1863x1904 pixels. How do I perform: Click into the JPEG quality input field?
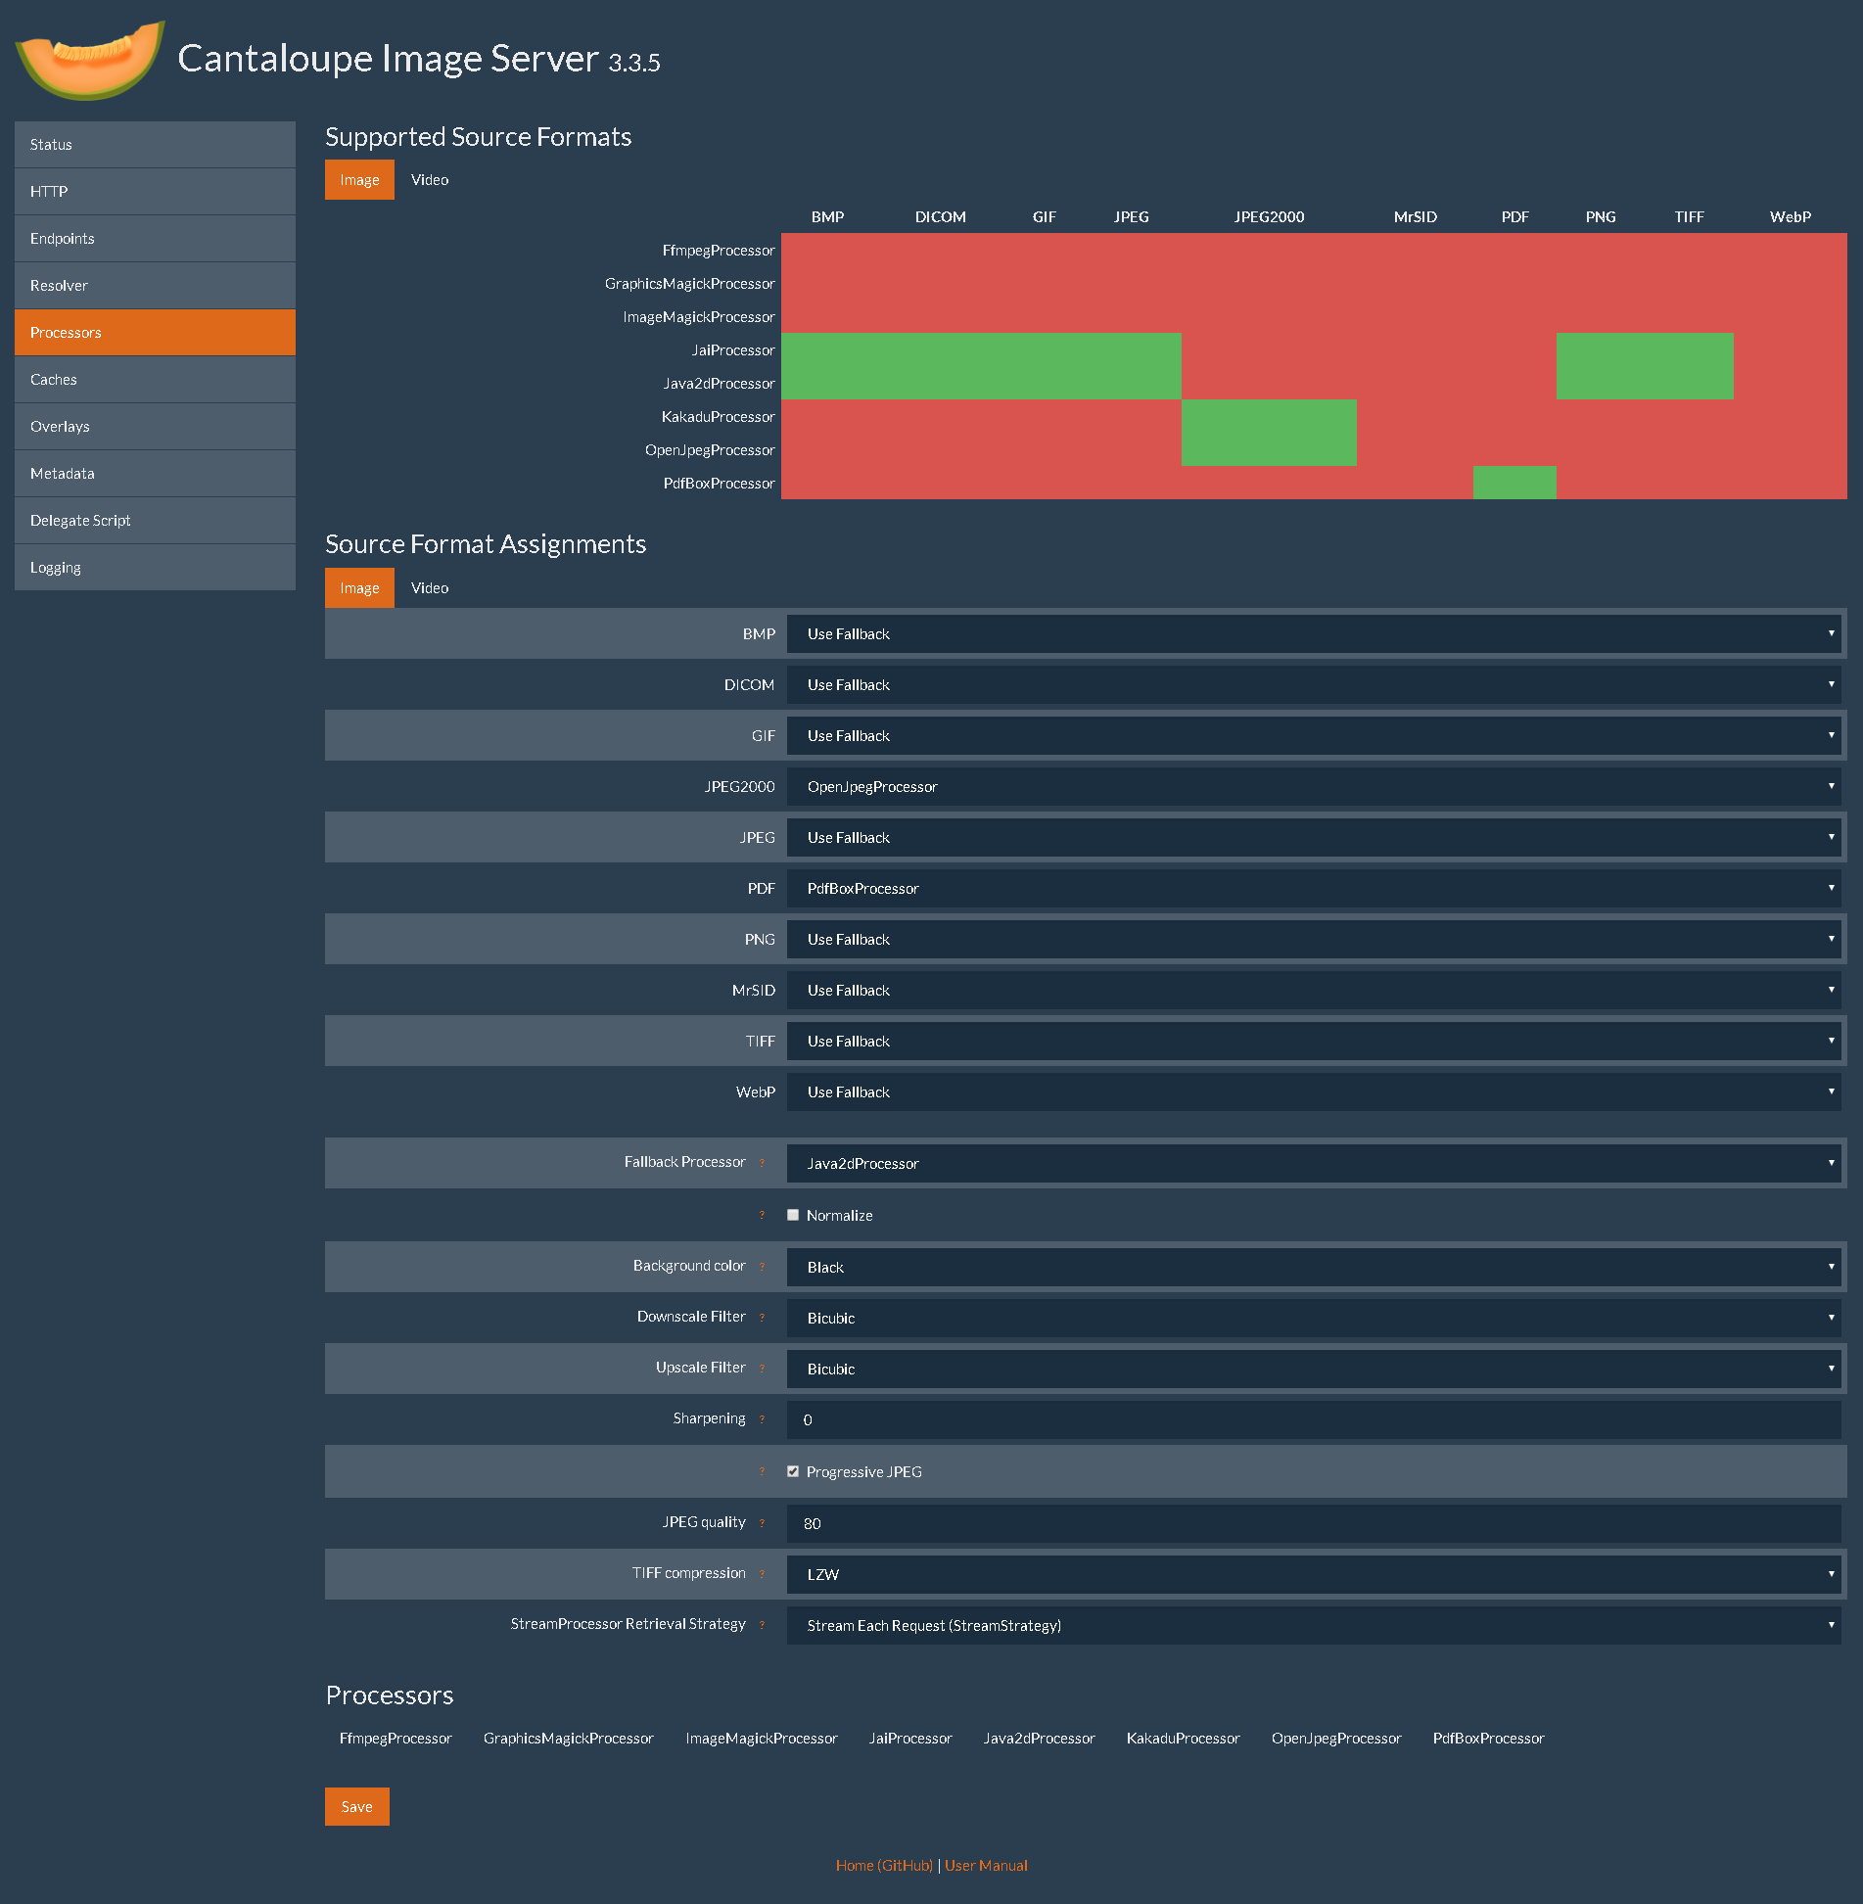click(x=1314, y=1524)
